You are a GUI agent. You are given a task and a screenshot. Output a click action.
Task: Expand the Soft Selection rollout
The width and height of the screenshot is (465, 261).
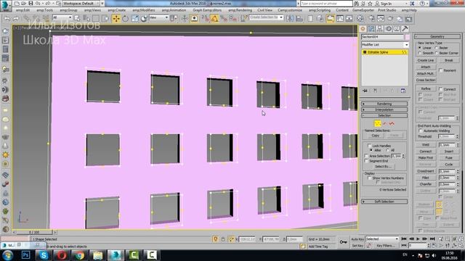point(384,202)
